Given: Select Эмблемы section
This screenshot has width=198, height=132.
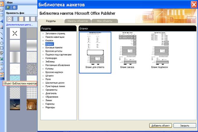Looking at the screenshot, I should [50, 62].
